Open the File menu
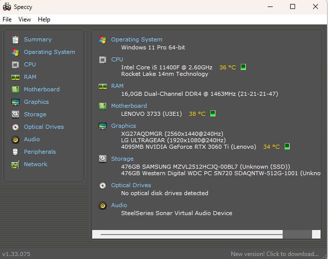Viewport: 328px width, 259px height. tap(7, 19)
